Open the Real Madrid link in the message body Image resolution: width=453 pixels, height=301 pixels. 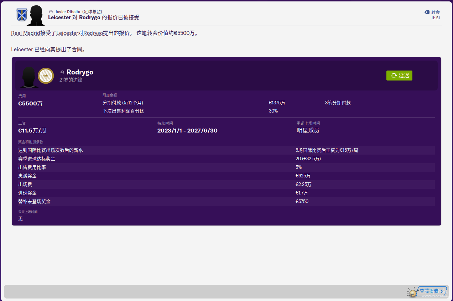point(26,33)
